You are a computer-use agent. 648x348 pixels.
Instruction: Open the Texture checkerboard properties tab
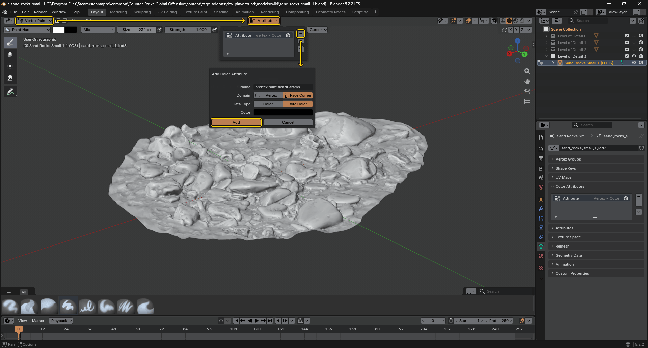coord(541,268)
